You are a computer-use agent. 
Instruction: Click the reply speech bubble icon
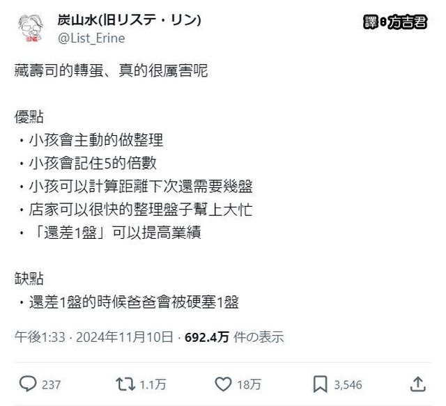tap(27, 383)
